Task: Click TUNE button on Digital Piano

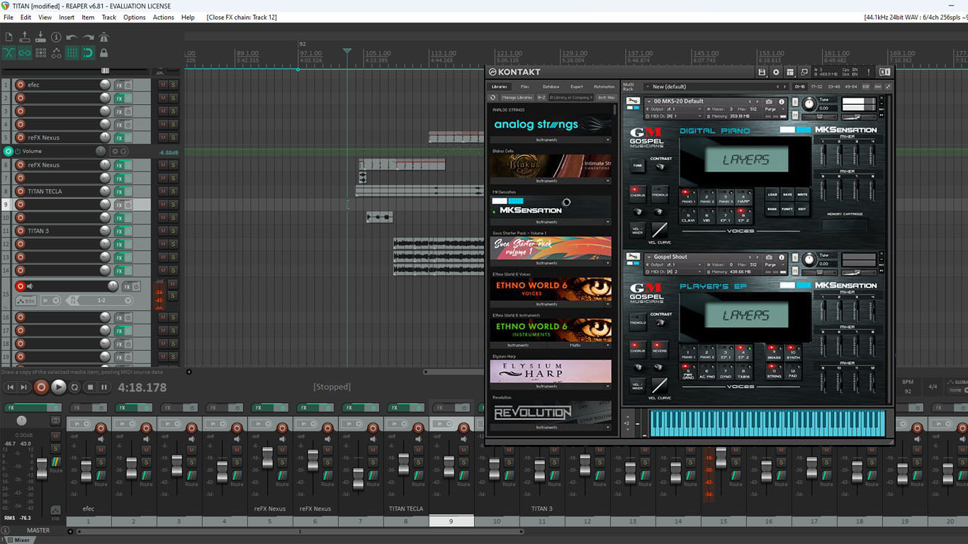Action: (x=637, y=166)
